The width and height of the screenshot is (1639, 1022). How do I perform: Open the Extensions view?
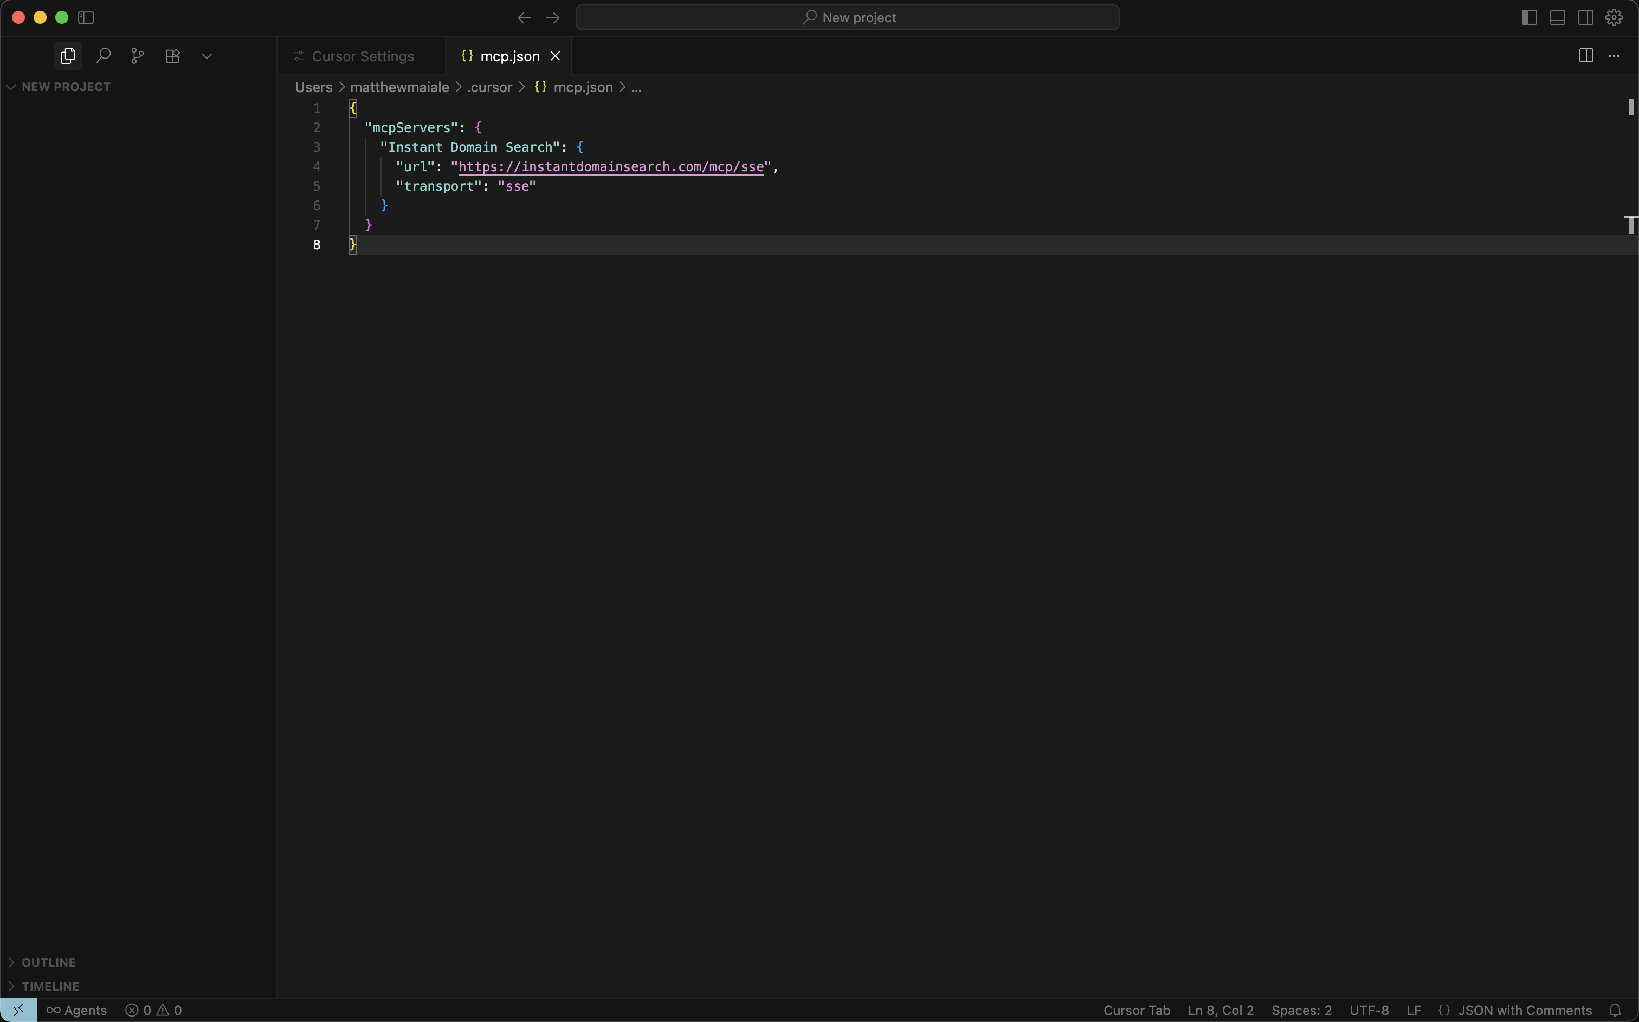click(x=172, y=55)
